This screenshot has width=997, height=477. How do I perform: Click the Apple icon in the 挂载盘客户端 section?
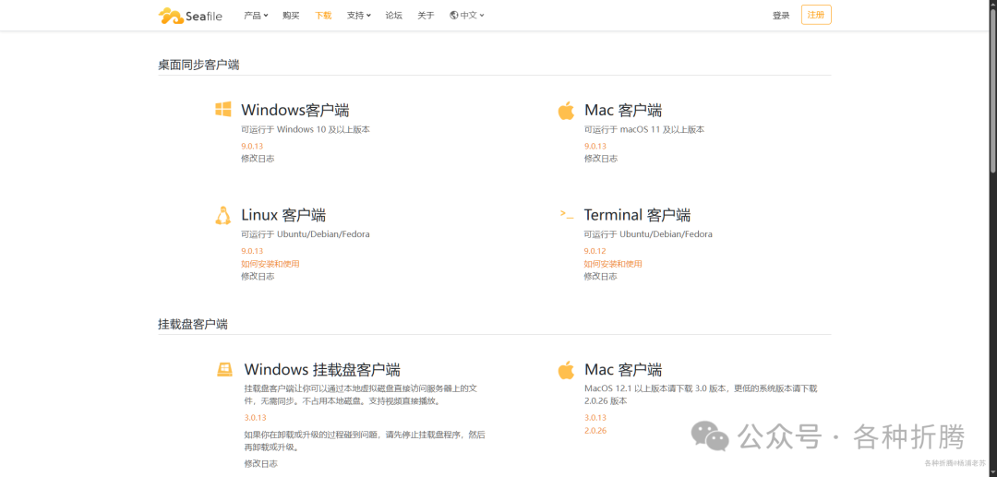click(x=566, y=369)
